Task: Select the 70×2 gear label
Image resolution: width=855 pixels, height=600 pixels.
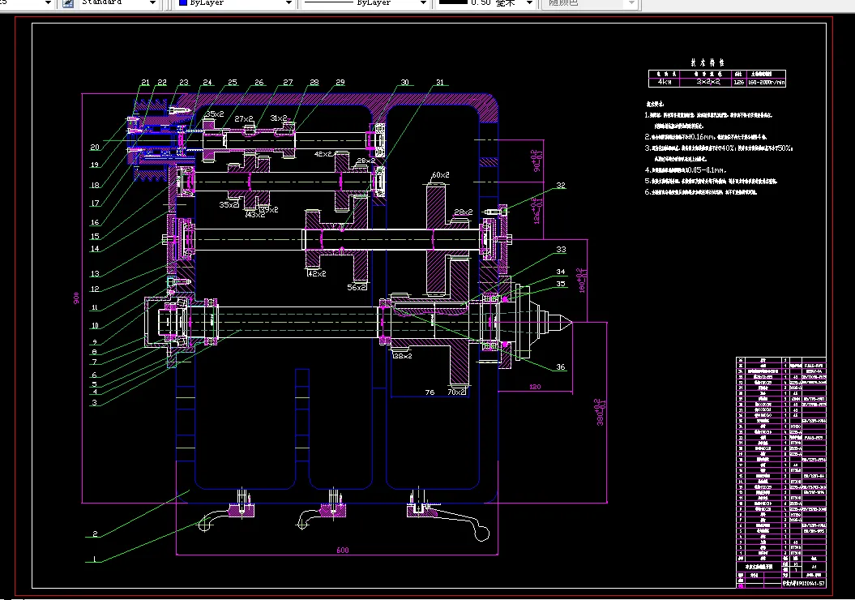Action: pos(456,392)
